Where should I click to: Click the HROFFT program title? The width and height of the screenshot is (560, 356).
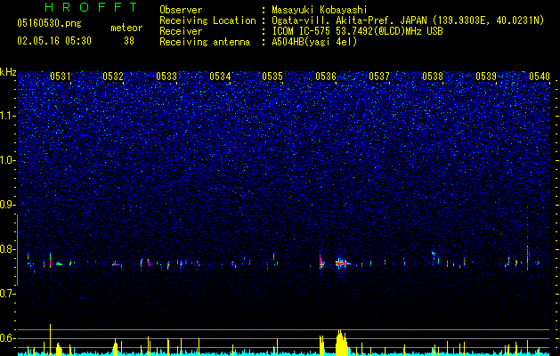point(91,7)
